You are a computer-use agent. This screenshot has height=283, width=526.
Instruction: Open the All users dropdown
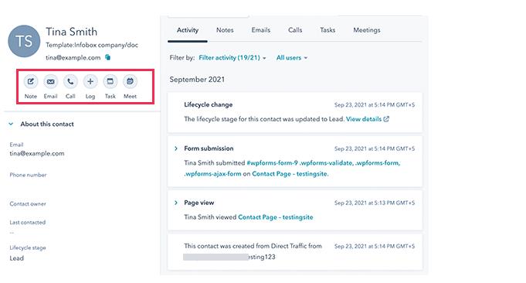pyautogui.click(x=291, y=58)
